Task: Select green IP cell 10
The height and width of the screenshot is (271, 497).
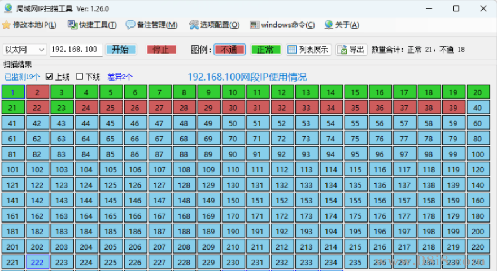Action: tap(233, 92)
